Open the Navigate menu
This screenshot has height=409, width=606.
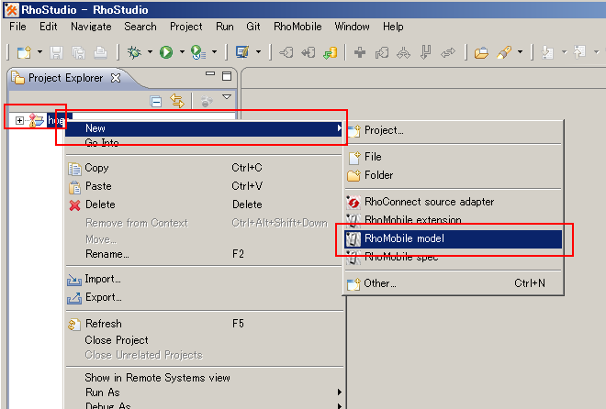pos(91,27)
